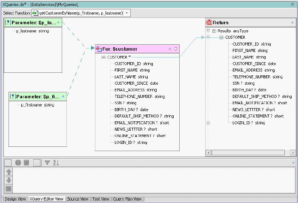Image resolution: width=298 pixels, height=203 pixels.
Task: Select ONLINE_STATEMENT in Return panel
Action: coord(258,116)
